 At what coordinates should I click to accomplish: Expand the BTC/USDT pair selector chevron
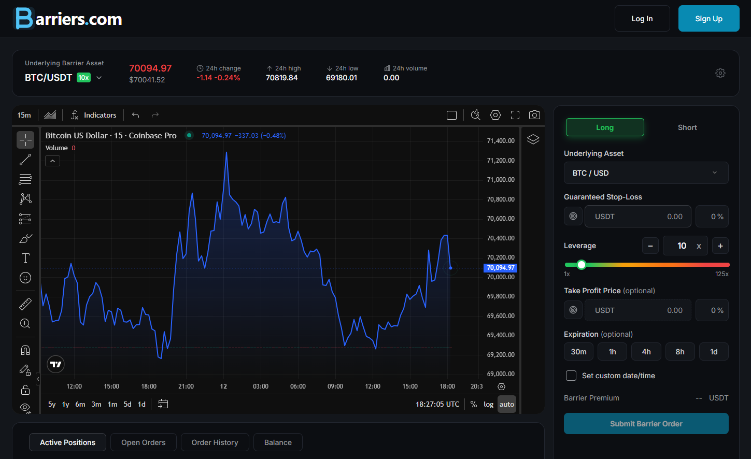(99, 78)
